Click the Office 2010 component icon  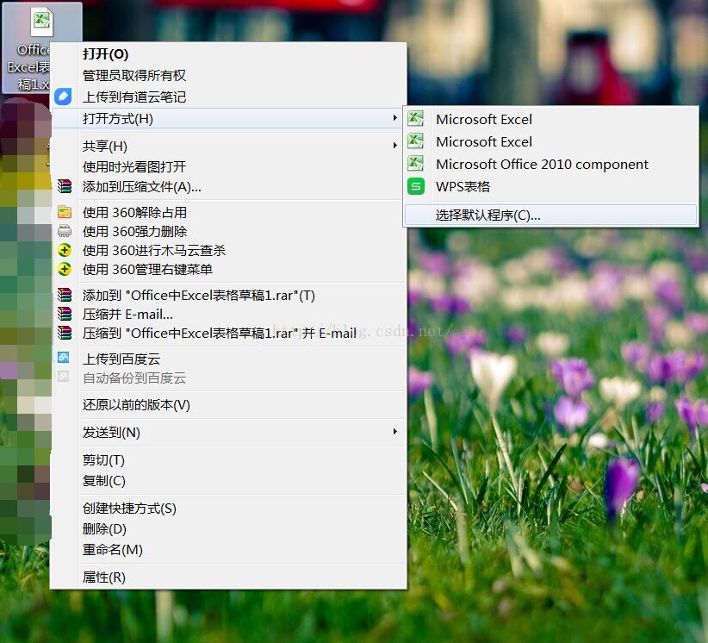416,163
